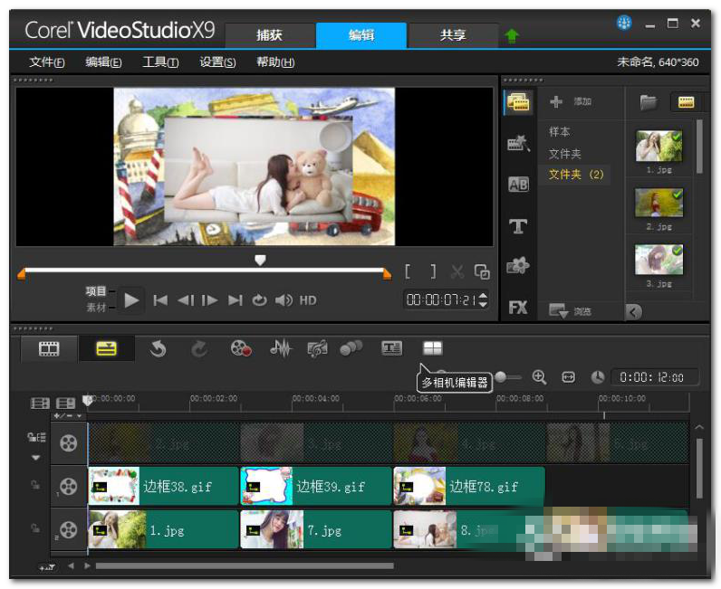The width and height of the screenshot is (721, 589).
Task: Open the 设置(S) menu
Action: pos(217,62)
